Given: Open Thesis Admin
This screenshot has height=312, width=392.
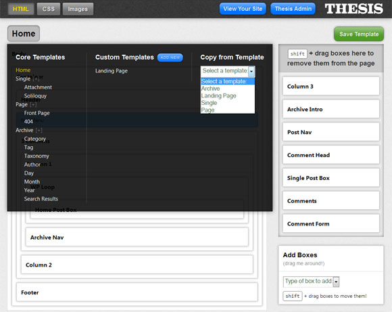Looking at the screenshot, I should (293, 9).
